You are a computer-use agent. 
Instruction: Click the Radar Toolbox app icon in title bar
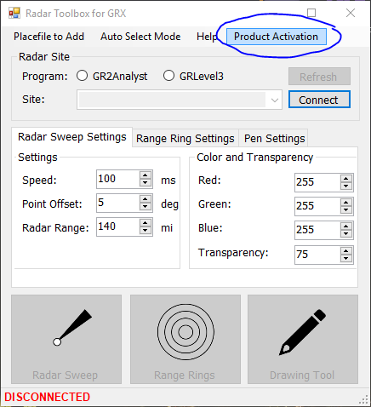pyautogui.click(x=14, y=14)
